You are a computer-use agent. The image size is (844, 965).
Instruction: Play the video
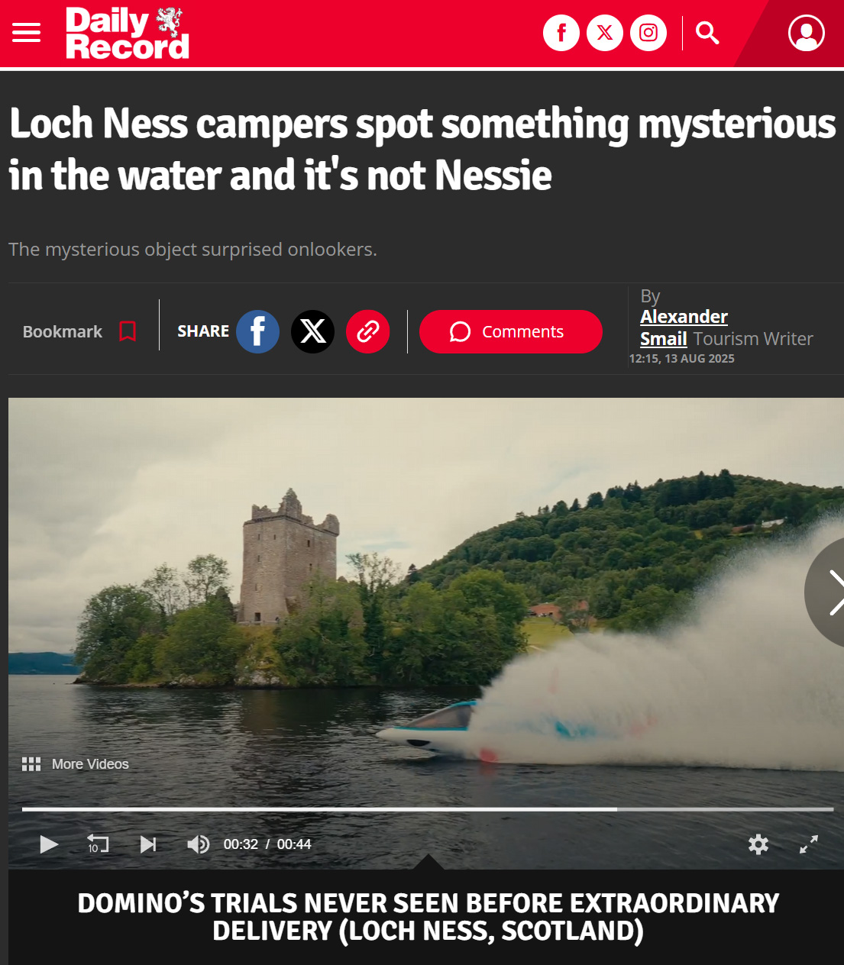tap(49, 844)
